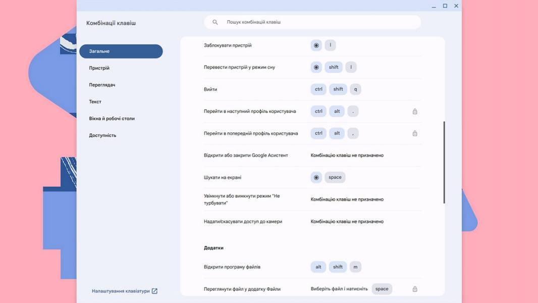
Task: Click launcher key icon for screen search row
Action: tap(316, 177)
